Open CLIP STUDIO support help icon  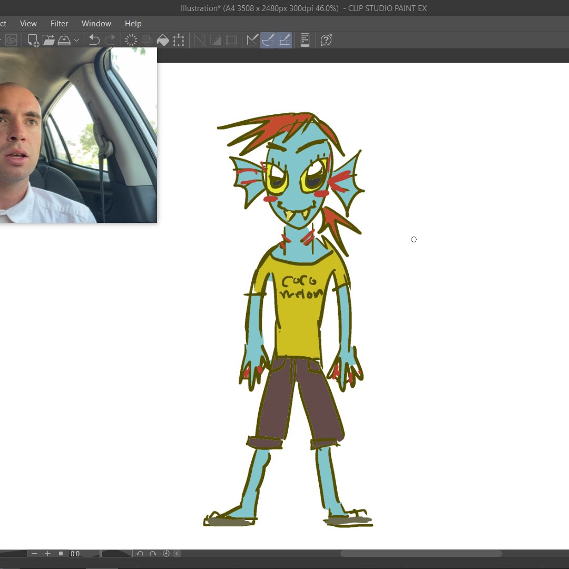[326, 40]
